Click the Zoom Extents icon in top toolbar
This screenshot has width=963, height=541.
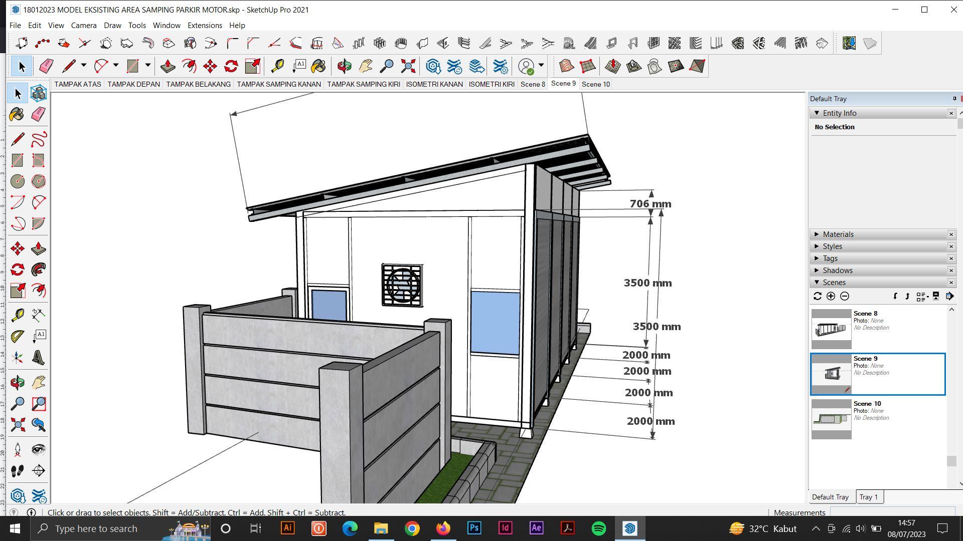pos(408,66)
